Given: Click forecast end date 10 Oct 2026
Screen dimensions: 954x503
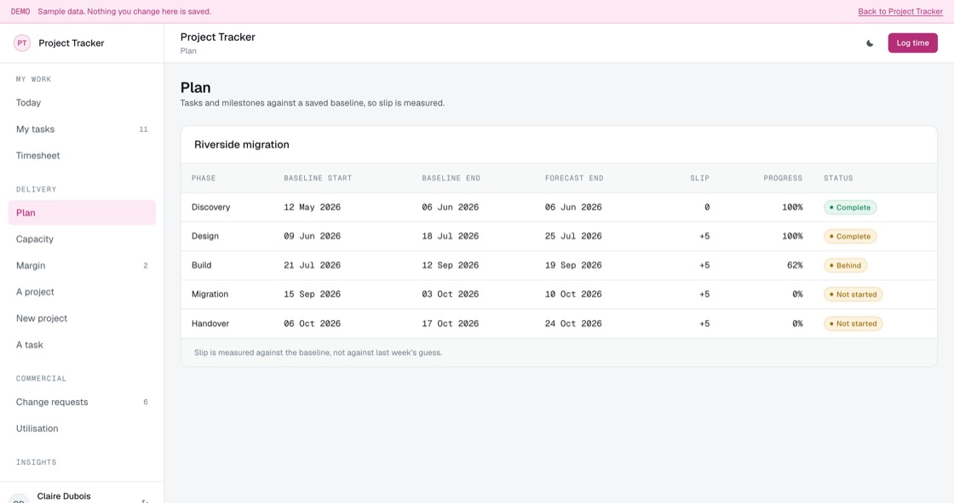Looking at the screenshot, I should coord(573,294).
